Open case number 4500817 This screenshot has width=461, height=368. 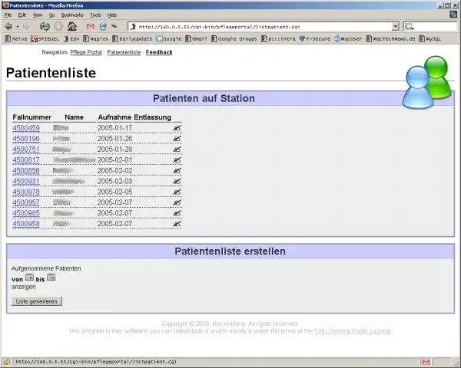(26, 160)
